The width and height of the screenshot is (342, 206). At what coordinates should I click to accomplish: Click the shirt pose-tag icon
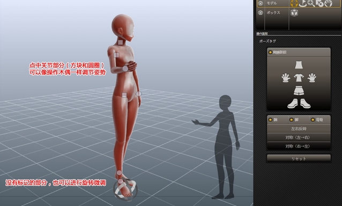tap(299, 78)
